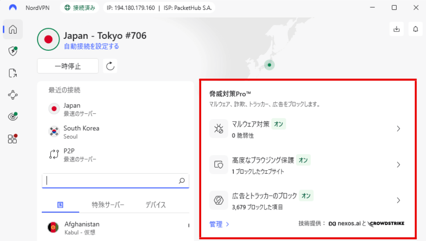Open Threat Protection shield icon in sidebar
This screenshot has height=241, width=426.
[x=13, y=51]
